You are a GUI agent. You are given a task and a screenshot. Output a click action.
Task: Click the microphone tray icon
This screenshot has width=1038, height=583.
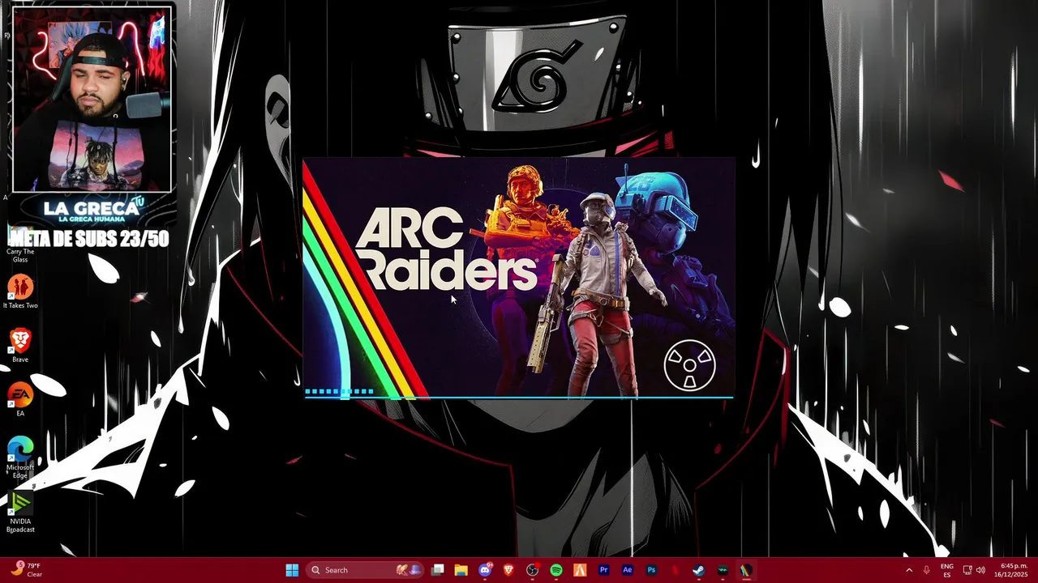pyautogui.click(x=926, y=570)
